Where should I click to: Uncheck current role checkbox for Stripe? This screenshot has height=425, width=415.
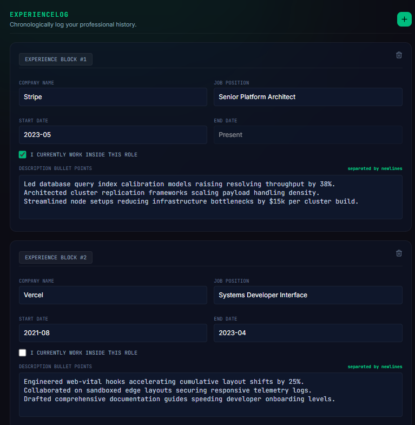pos(23,154)
